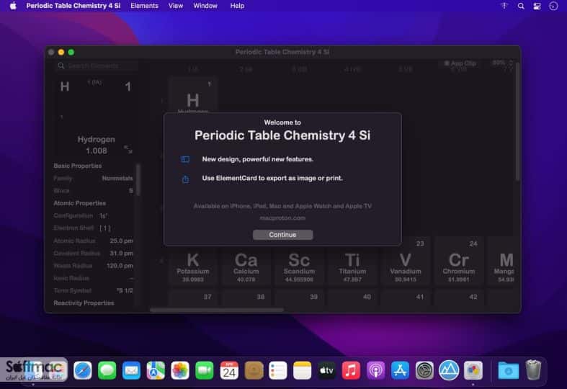Open the blue mountain app in Dock
This screenshot has width=567, height=389.
[449, 370]
